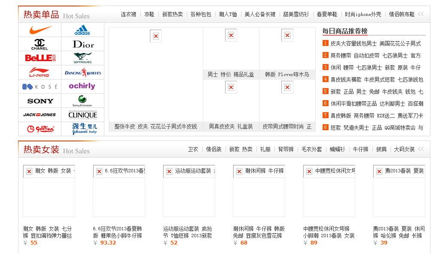Go to 时尚iphone外壳 category
Viewport: 445px width, 254px height.
pyautogui.click(x=363, y=14)
